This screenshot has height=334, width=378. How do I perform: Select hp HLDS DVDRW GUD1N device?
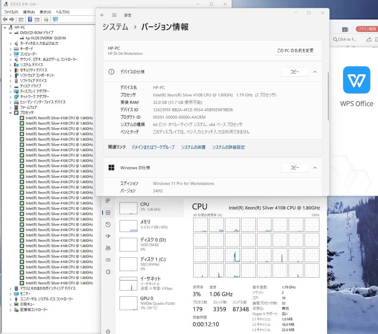tap(46, 38)
